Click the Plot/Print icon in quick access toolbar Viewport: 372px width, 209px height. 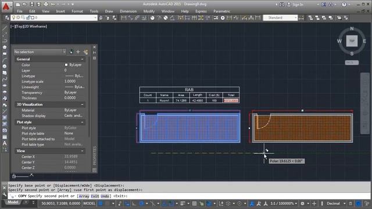click(46, 4)
